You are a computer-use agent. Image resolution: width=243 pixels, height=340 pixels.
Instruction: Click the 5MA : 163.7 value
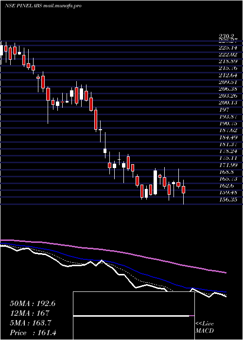pos(31,323)
